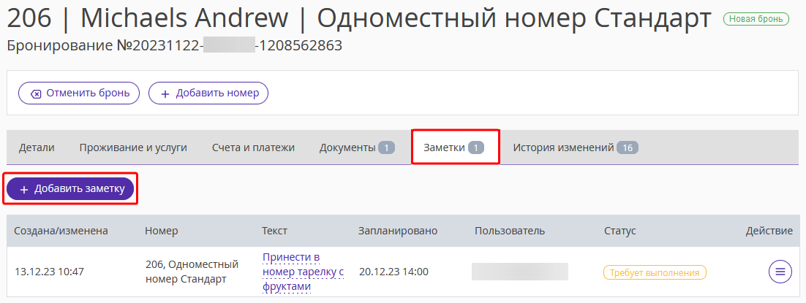Click the Текст column header
Image resolution: width=806 pixels, height=303 pixels.
point(274,231)
